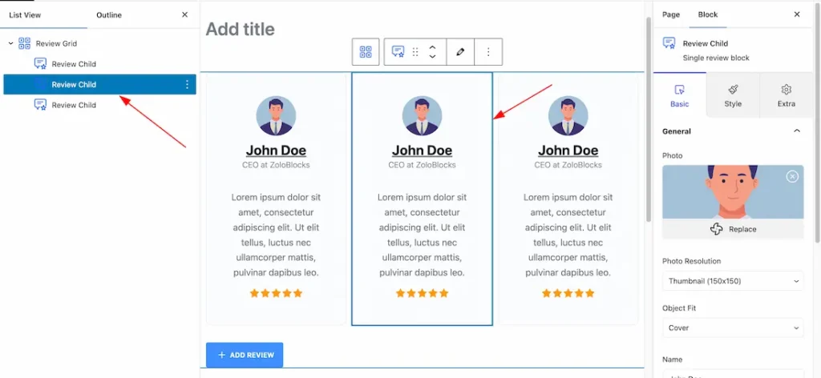Switch to Page tab in sidebar

coord(671,14)
